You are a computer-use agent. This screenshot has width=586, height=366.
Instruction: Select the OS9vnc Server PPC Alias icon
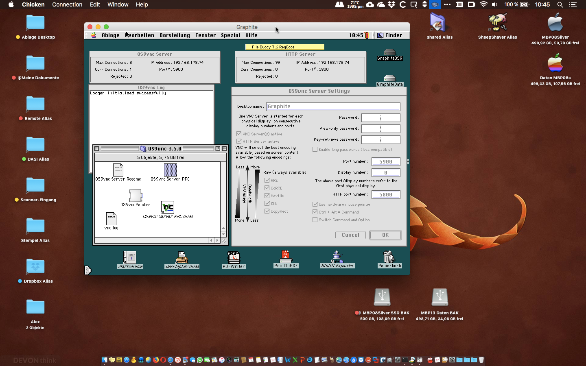(168, 207)
